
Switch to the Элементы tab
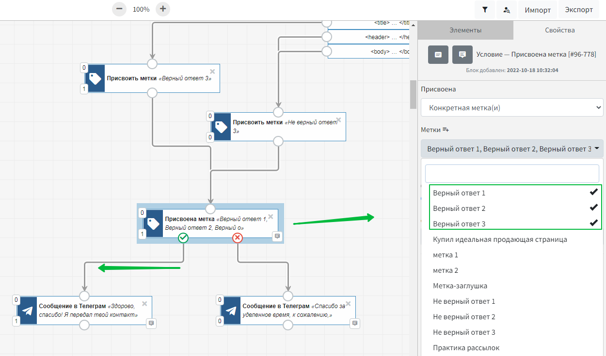(x=465, y=30)
